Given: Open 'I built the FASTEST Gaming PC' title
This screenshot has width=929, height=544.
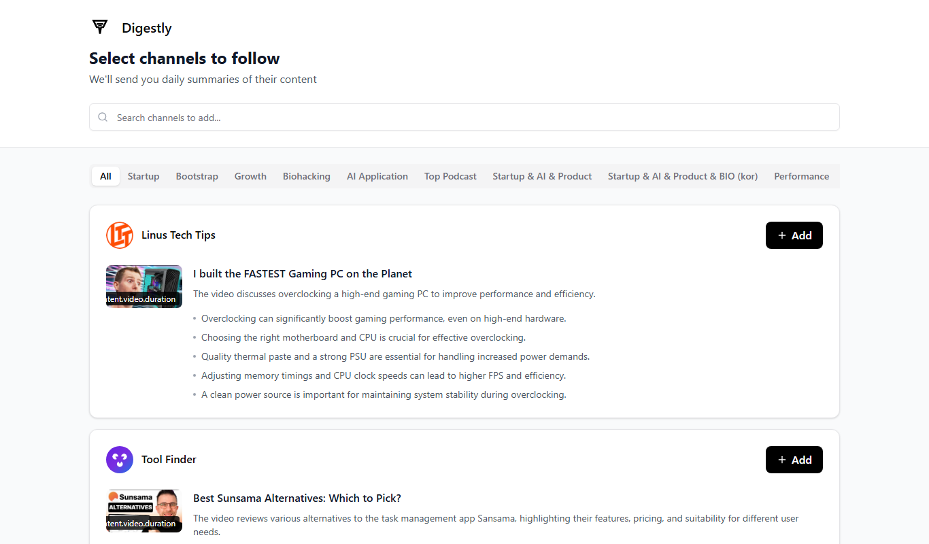Looking at the screenshot, I should 303,273.
